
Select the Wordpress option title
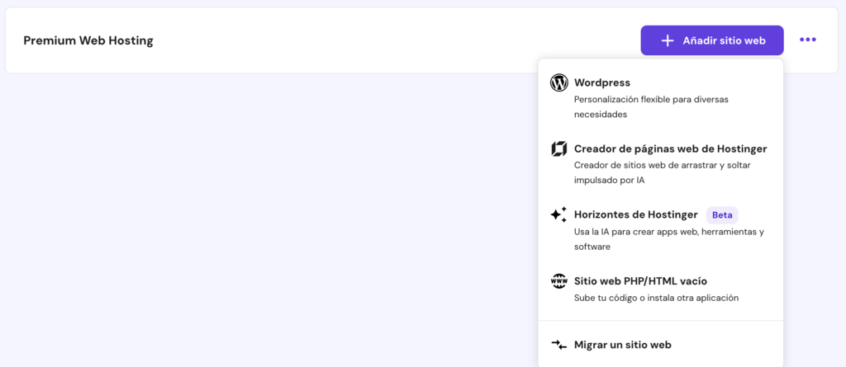point(602,82)
